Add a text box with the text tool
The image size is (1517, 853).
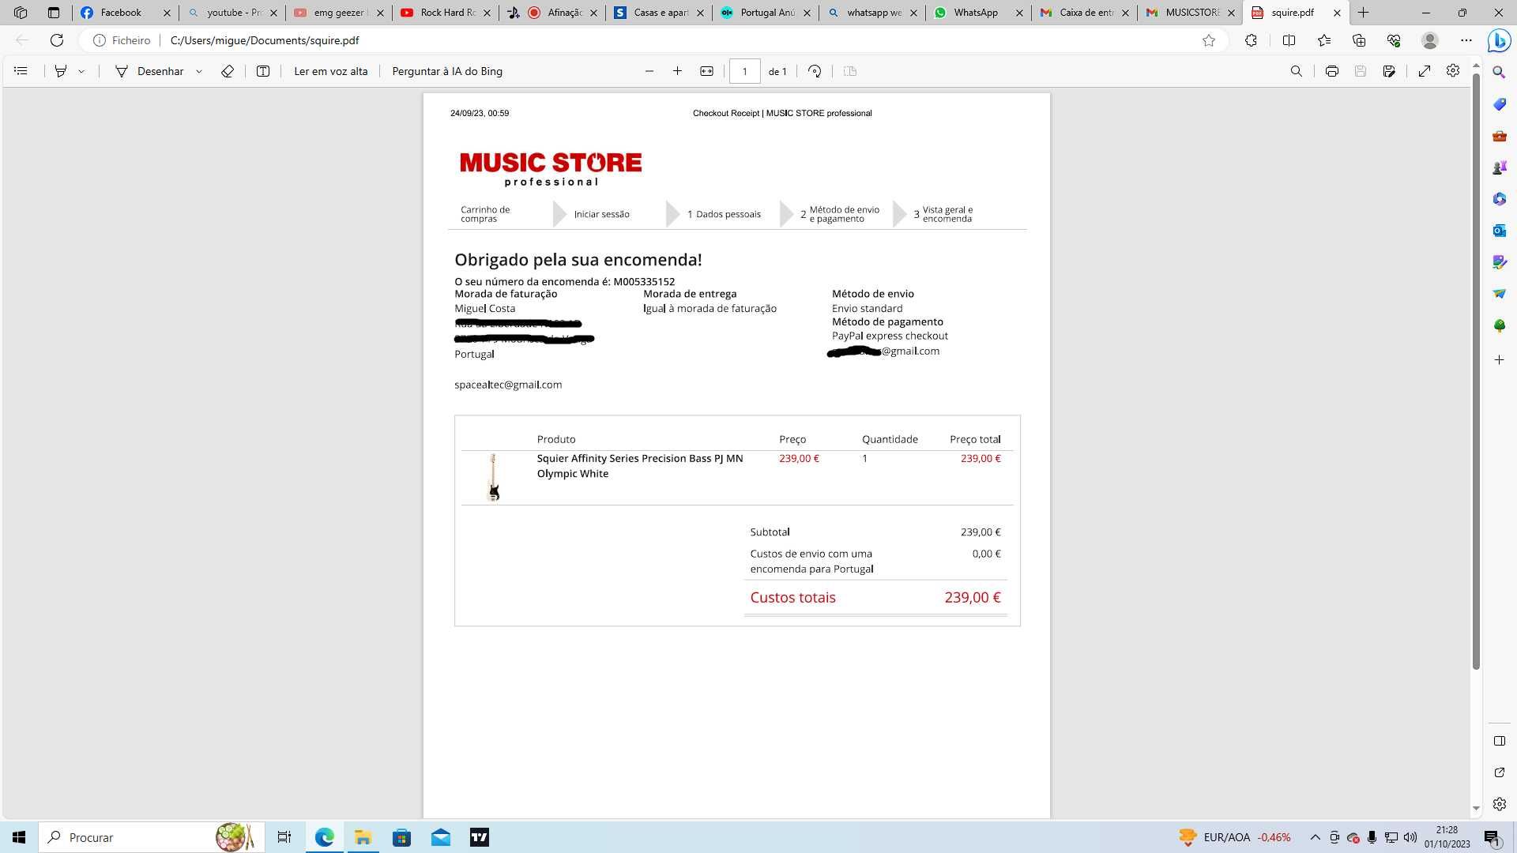(263, 71)
